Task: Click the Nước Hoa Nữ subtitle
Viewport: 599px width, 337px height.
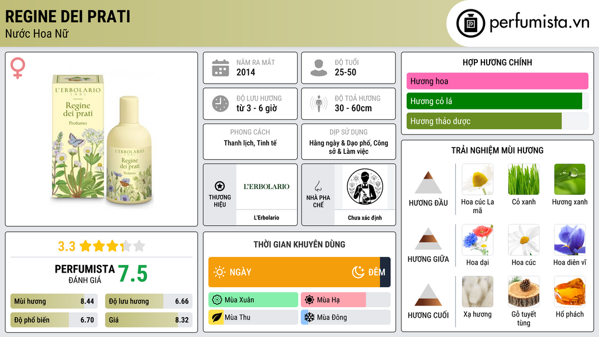Action: (x=37, y=34)
